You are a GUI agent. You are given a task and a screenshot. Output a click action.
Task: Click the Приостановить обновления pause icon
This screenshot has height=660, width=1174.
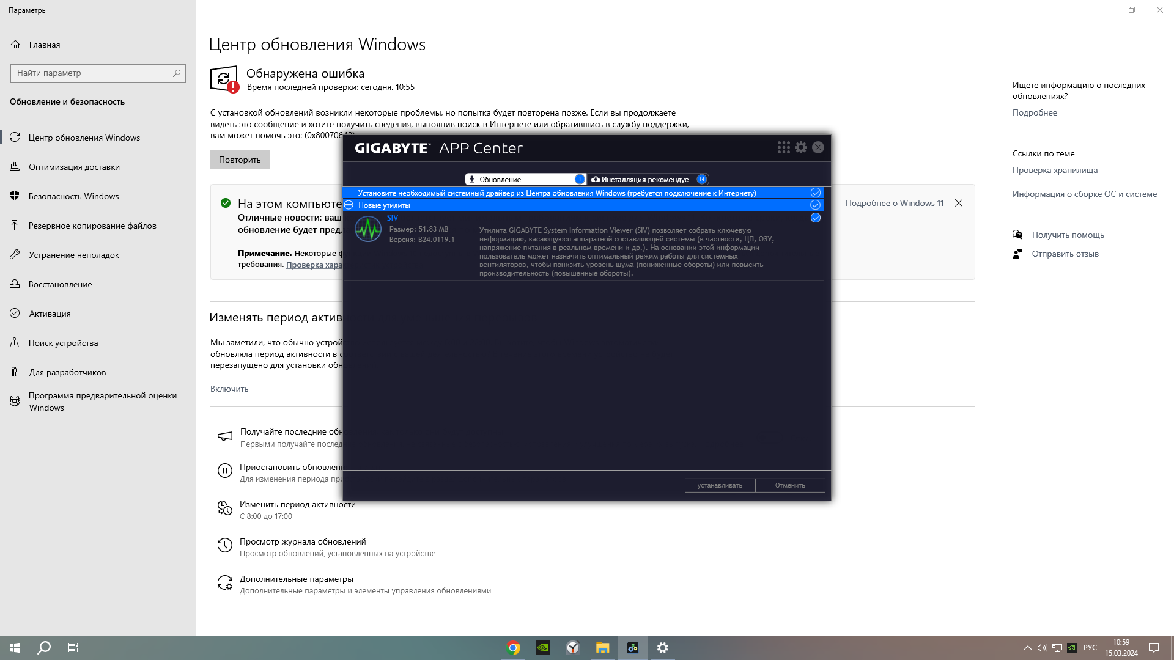[x=224, y=471]
